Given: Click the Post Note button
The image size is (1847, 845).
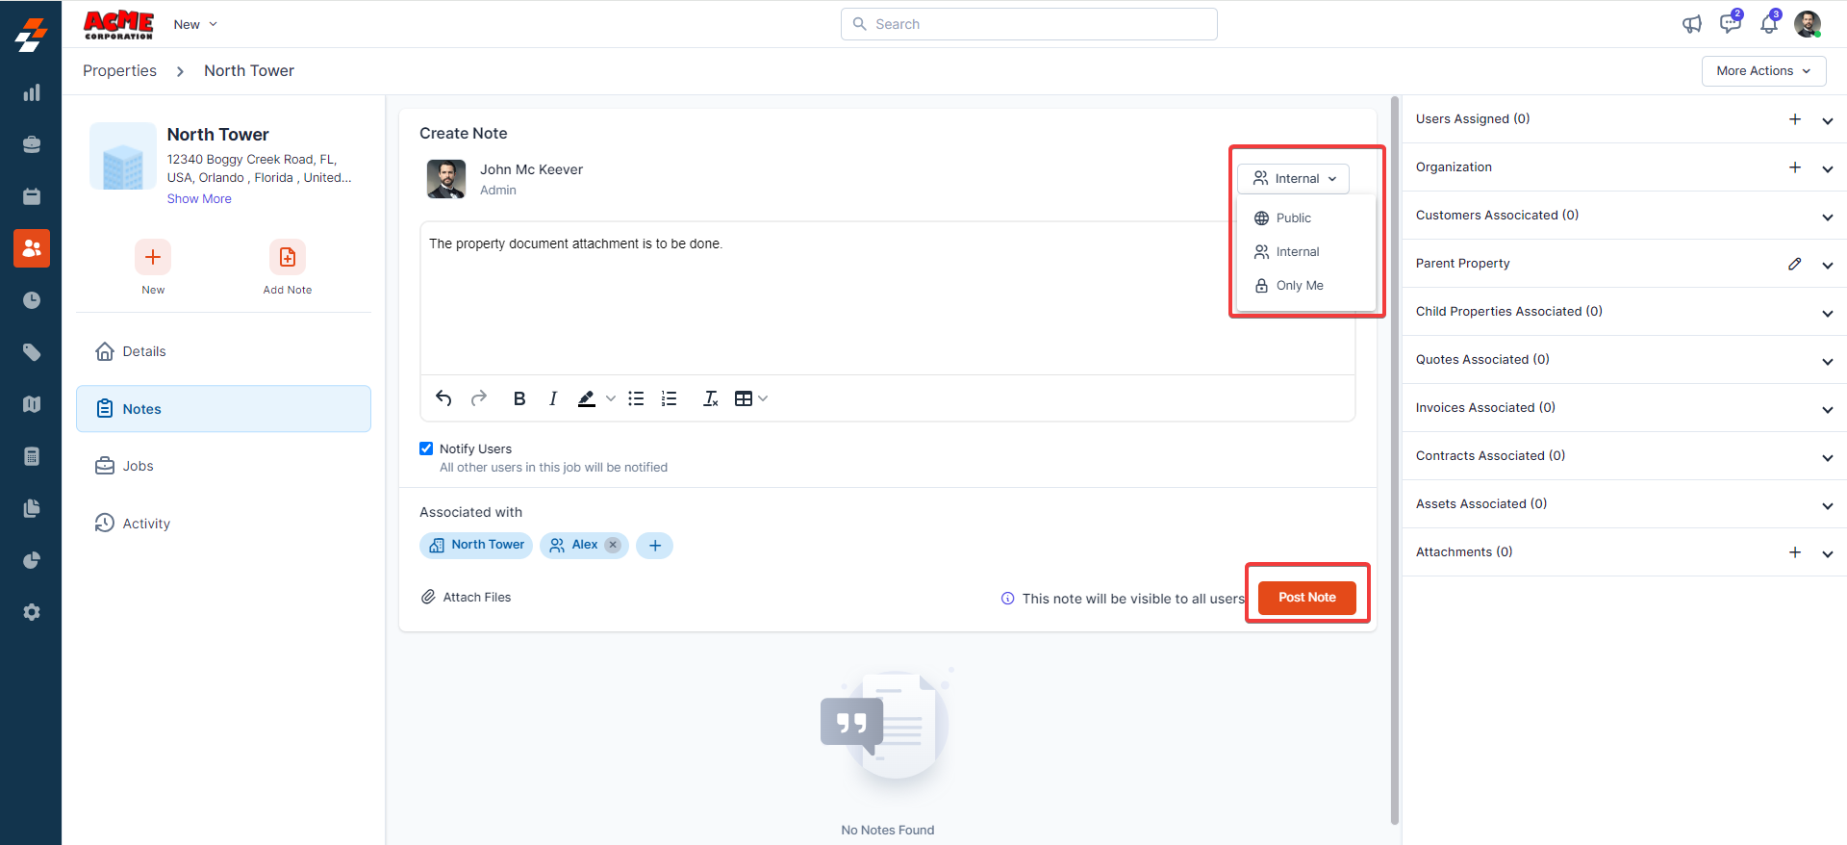Looking at the screenshot, I should [x=1307, y=598].
